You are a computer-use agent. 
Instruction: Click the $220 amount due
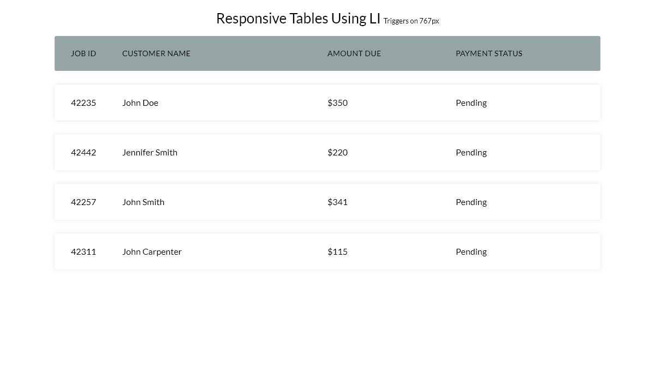(x=337, y=152)
